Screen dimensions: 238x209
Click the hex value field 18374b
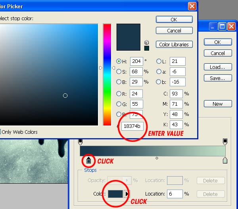(132, 126)
